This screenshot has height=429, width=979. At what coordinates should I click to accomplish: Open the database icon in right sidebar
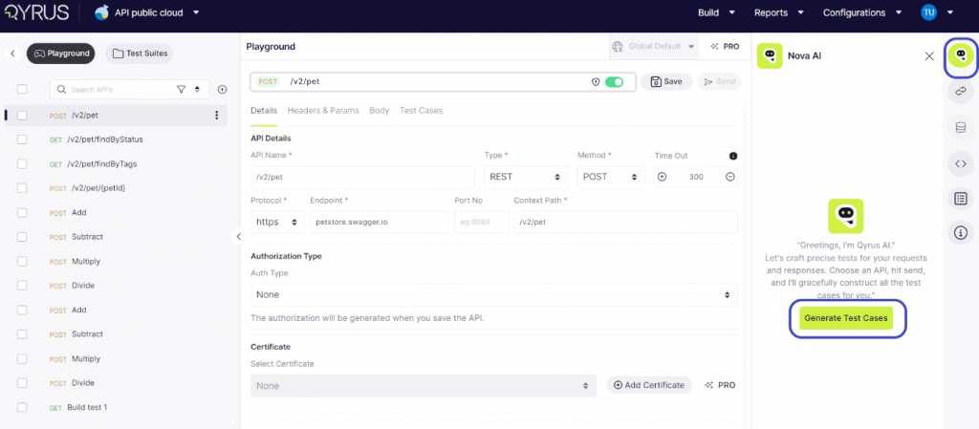coord(960,128)
